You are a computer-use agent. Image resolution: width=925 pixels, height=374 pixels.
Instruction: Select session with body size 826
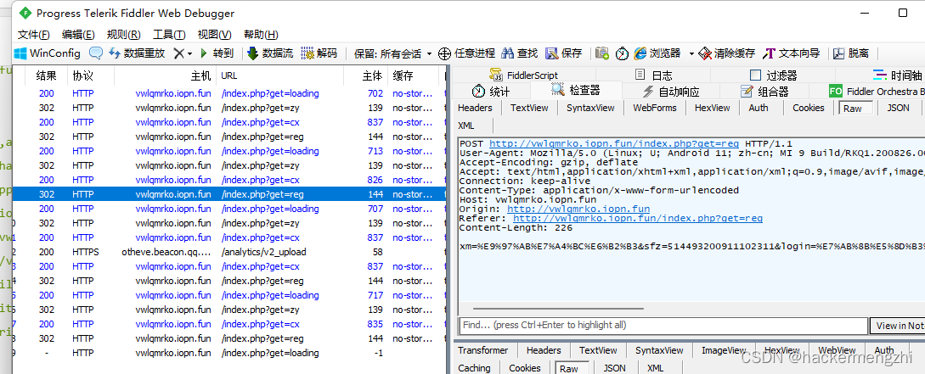pyautogui.click(x=228, y=180)
